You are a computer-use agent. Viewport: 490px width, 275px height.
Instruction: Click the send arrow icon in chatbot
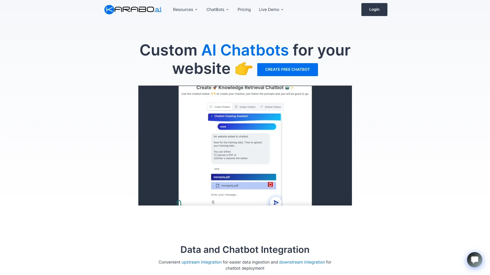(275, 202)
